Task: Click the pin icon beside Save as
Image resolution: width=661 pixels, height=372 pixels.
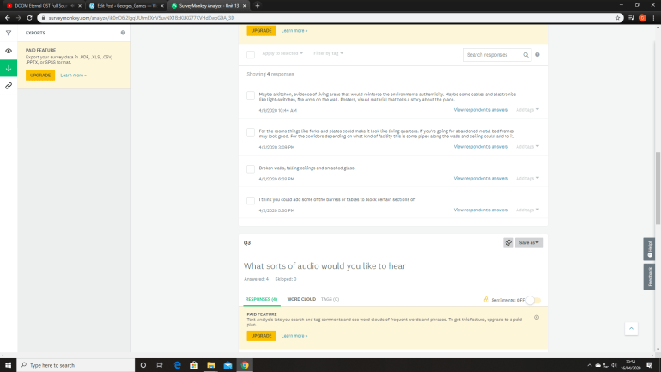Action: point(508,243)
